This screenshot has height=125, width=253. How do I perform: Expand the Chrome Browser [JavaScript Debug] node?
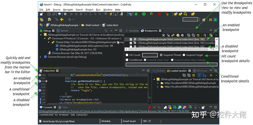[41, 57]
